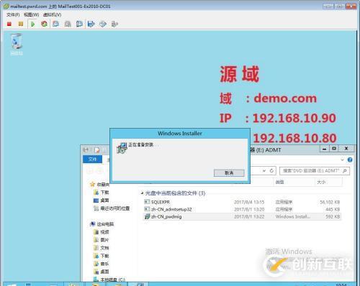Click the Reset virtual machine toolbar icon
The height and width of the screenshot is (286, 360).
[44, 24]
